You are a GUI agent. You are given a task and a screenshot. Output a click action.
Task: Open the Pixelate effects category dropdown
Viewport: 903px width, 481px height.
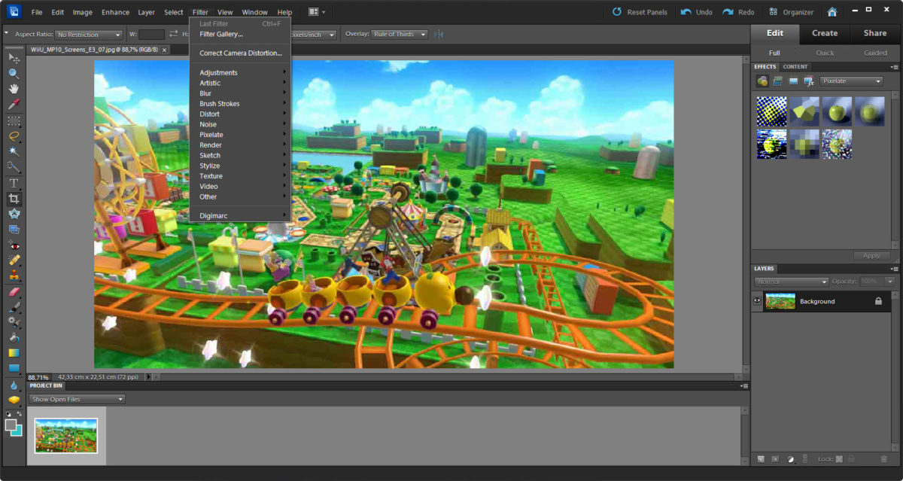click(851, 81)
